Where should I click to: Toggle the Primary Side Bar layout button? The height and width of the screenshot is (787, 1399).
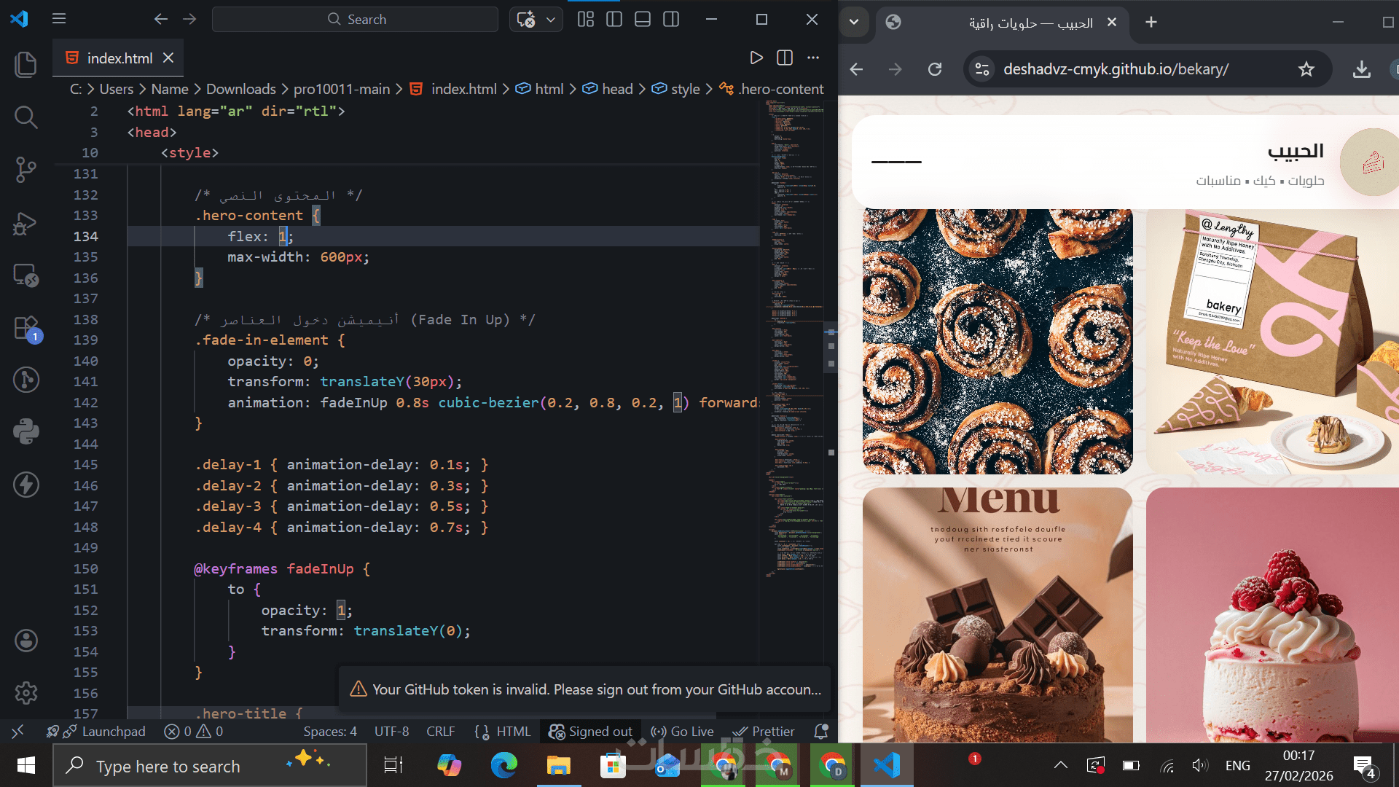[614, 20]
